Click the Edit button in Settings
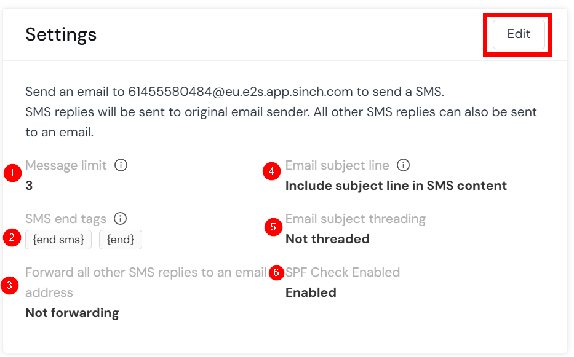The width and height of the screenshot is (574, 357). coord(519,34)
